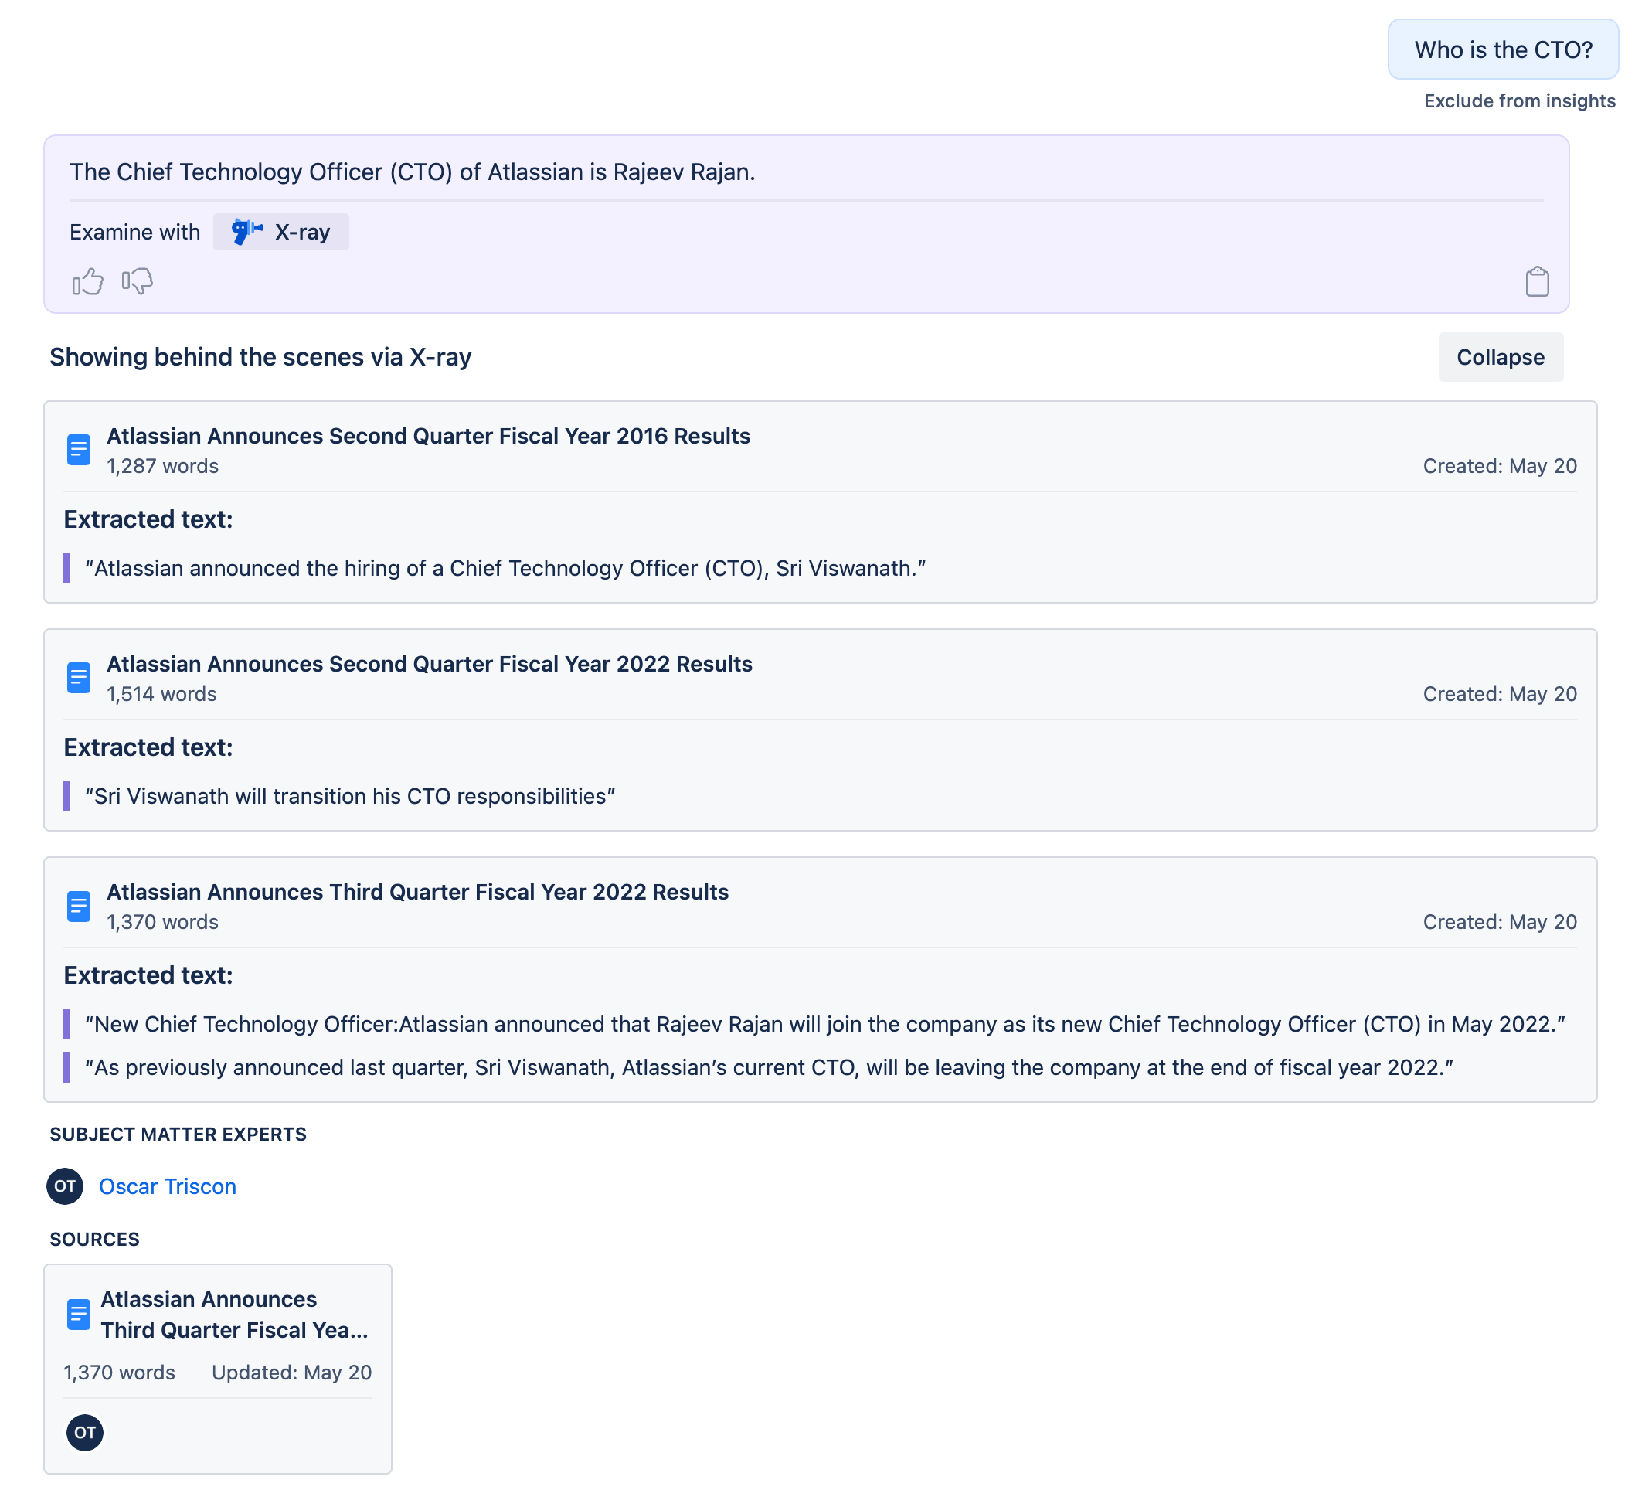Click the document icon of Fiscal 2016 result
This screenshot has height=1490, width=1652.
tap(79, 450)
